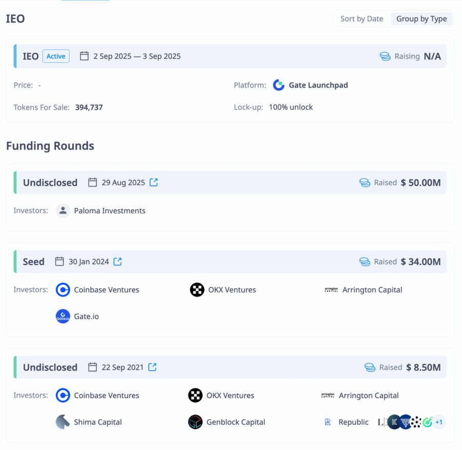Click the Undisclosed title of 22 Sep 2021 round

tap(50, 367)
